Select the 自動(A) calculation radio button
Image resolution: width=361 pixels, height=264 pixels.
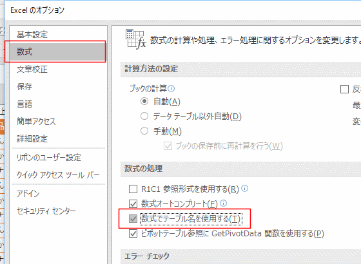pyautogui.click(x=144, y=102)
